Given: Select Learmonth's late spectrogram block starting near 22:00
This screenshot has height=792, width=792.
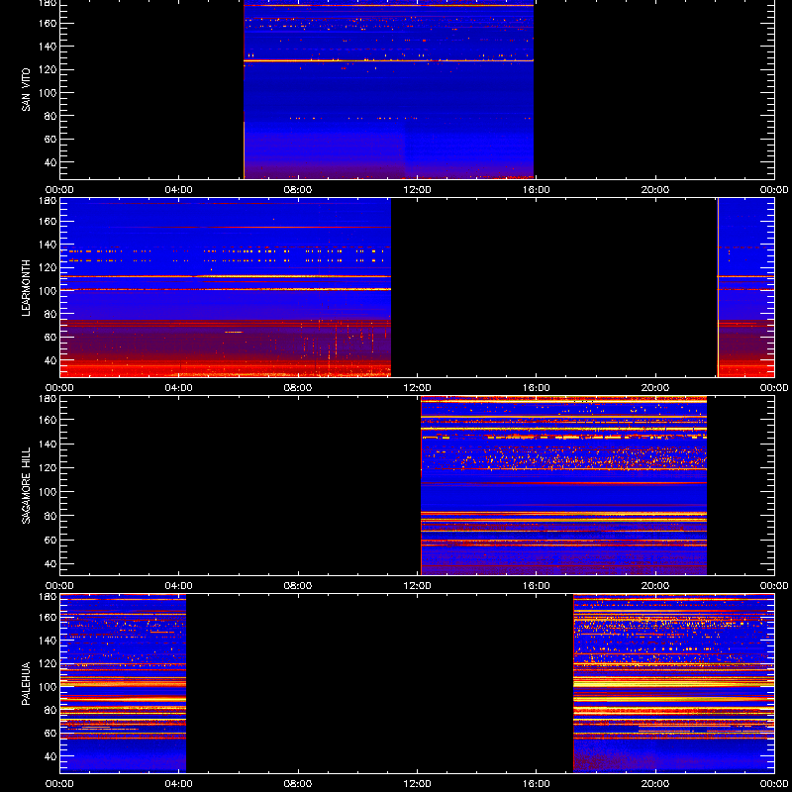Looking at the screenshot, I should [745, 287].
